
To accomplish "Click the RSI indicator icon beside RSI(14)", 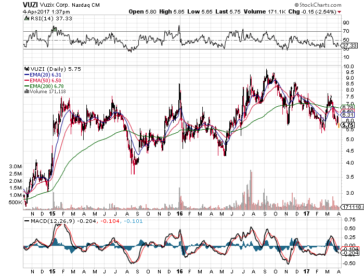I will 27,18.
